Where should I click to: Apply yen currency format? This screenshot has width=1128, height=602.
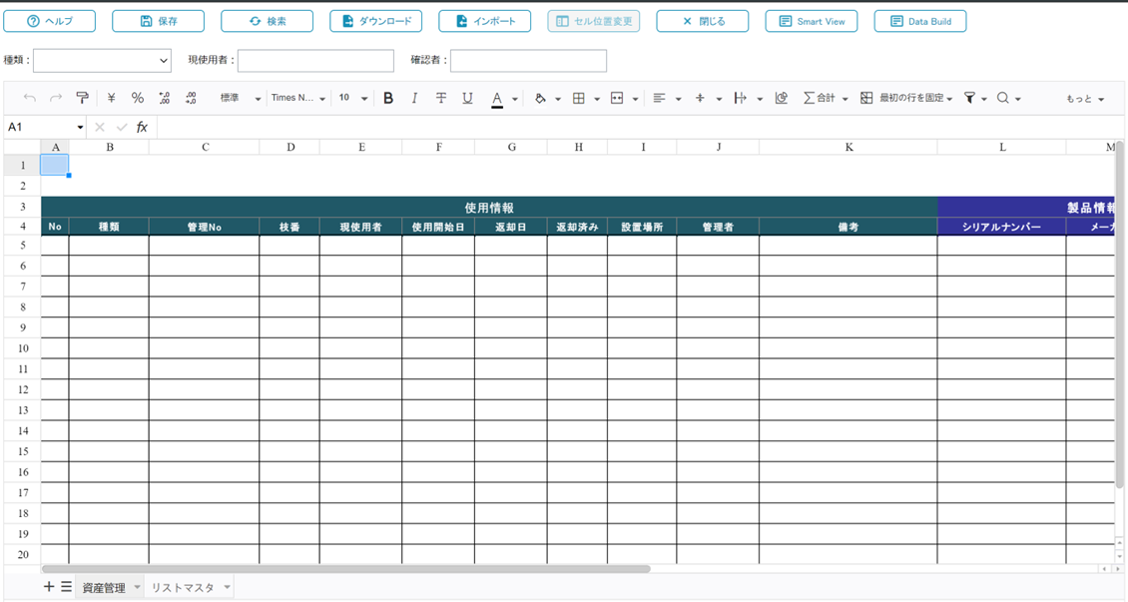(111, 98)
